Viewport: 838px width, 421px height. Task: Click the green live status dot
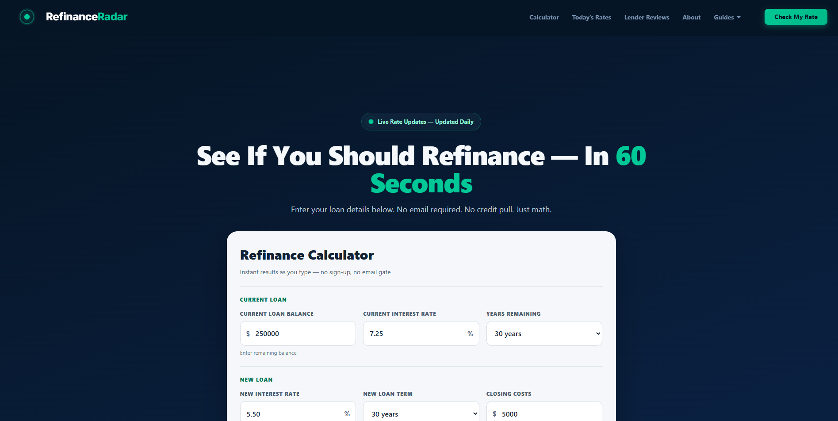371,122
